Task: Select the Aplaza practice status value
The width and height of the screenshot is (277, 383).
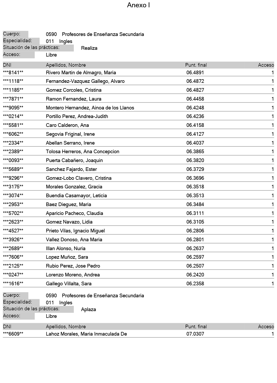Action: [89, 309]
